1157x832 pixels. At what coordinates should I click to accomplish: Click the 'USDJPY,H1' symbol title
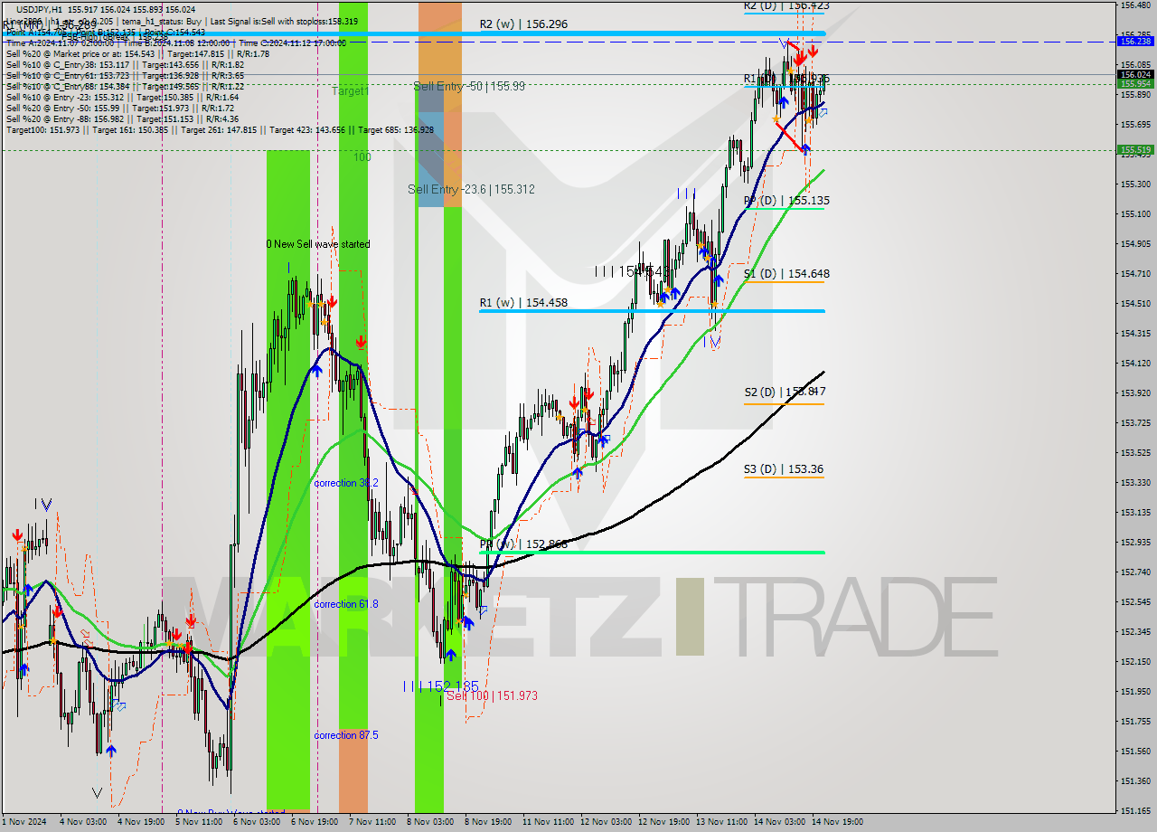[39, 9]
